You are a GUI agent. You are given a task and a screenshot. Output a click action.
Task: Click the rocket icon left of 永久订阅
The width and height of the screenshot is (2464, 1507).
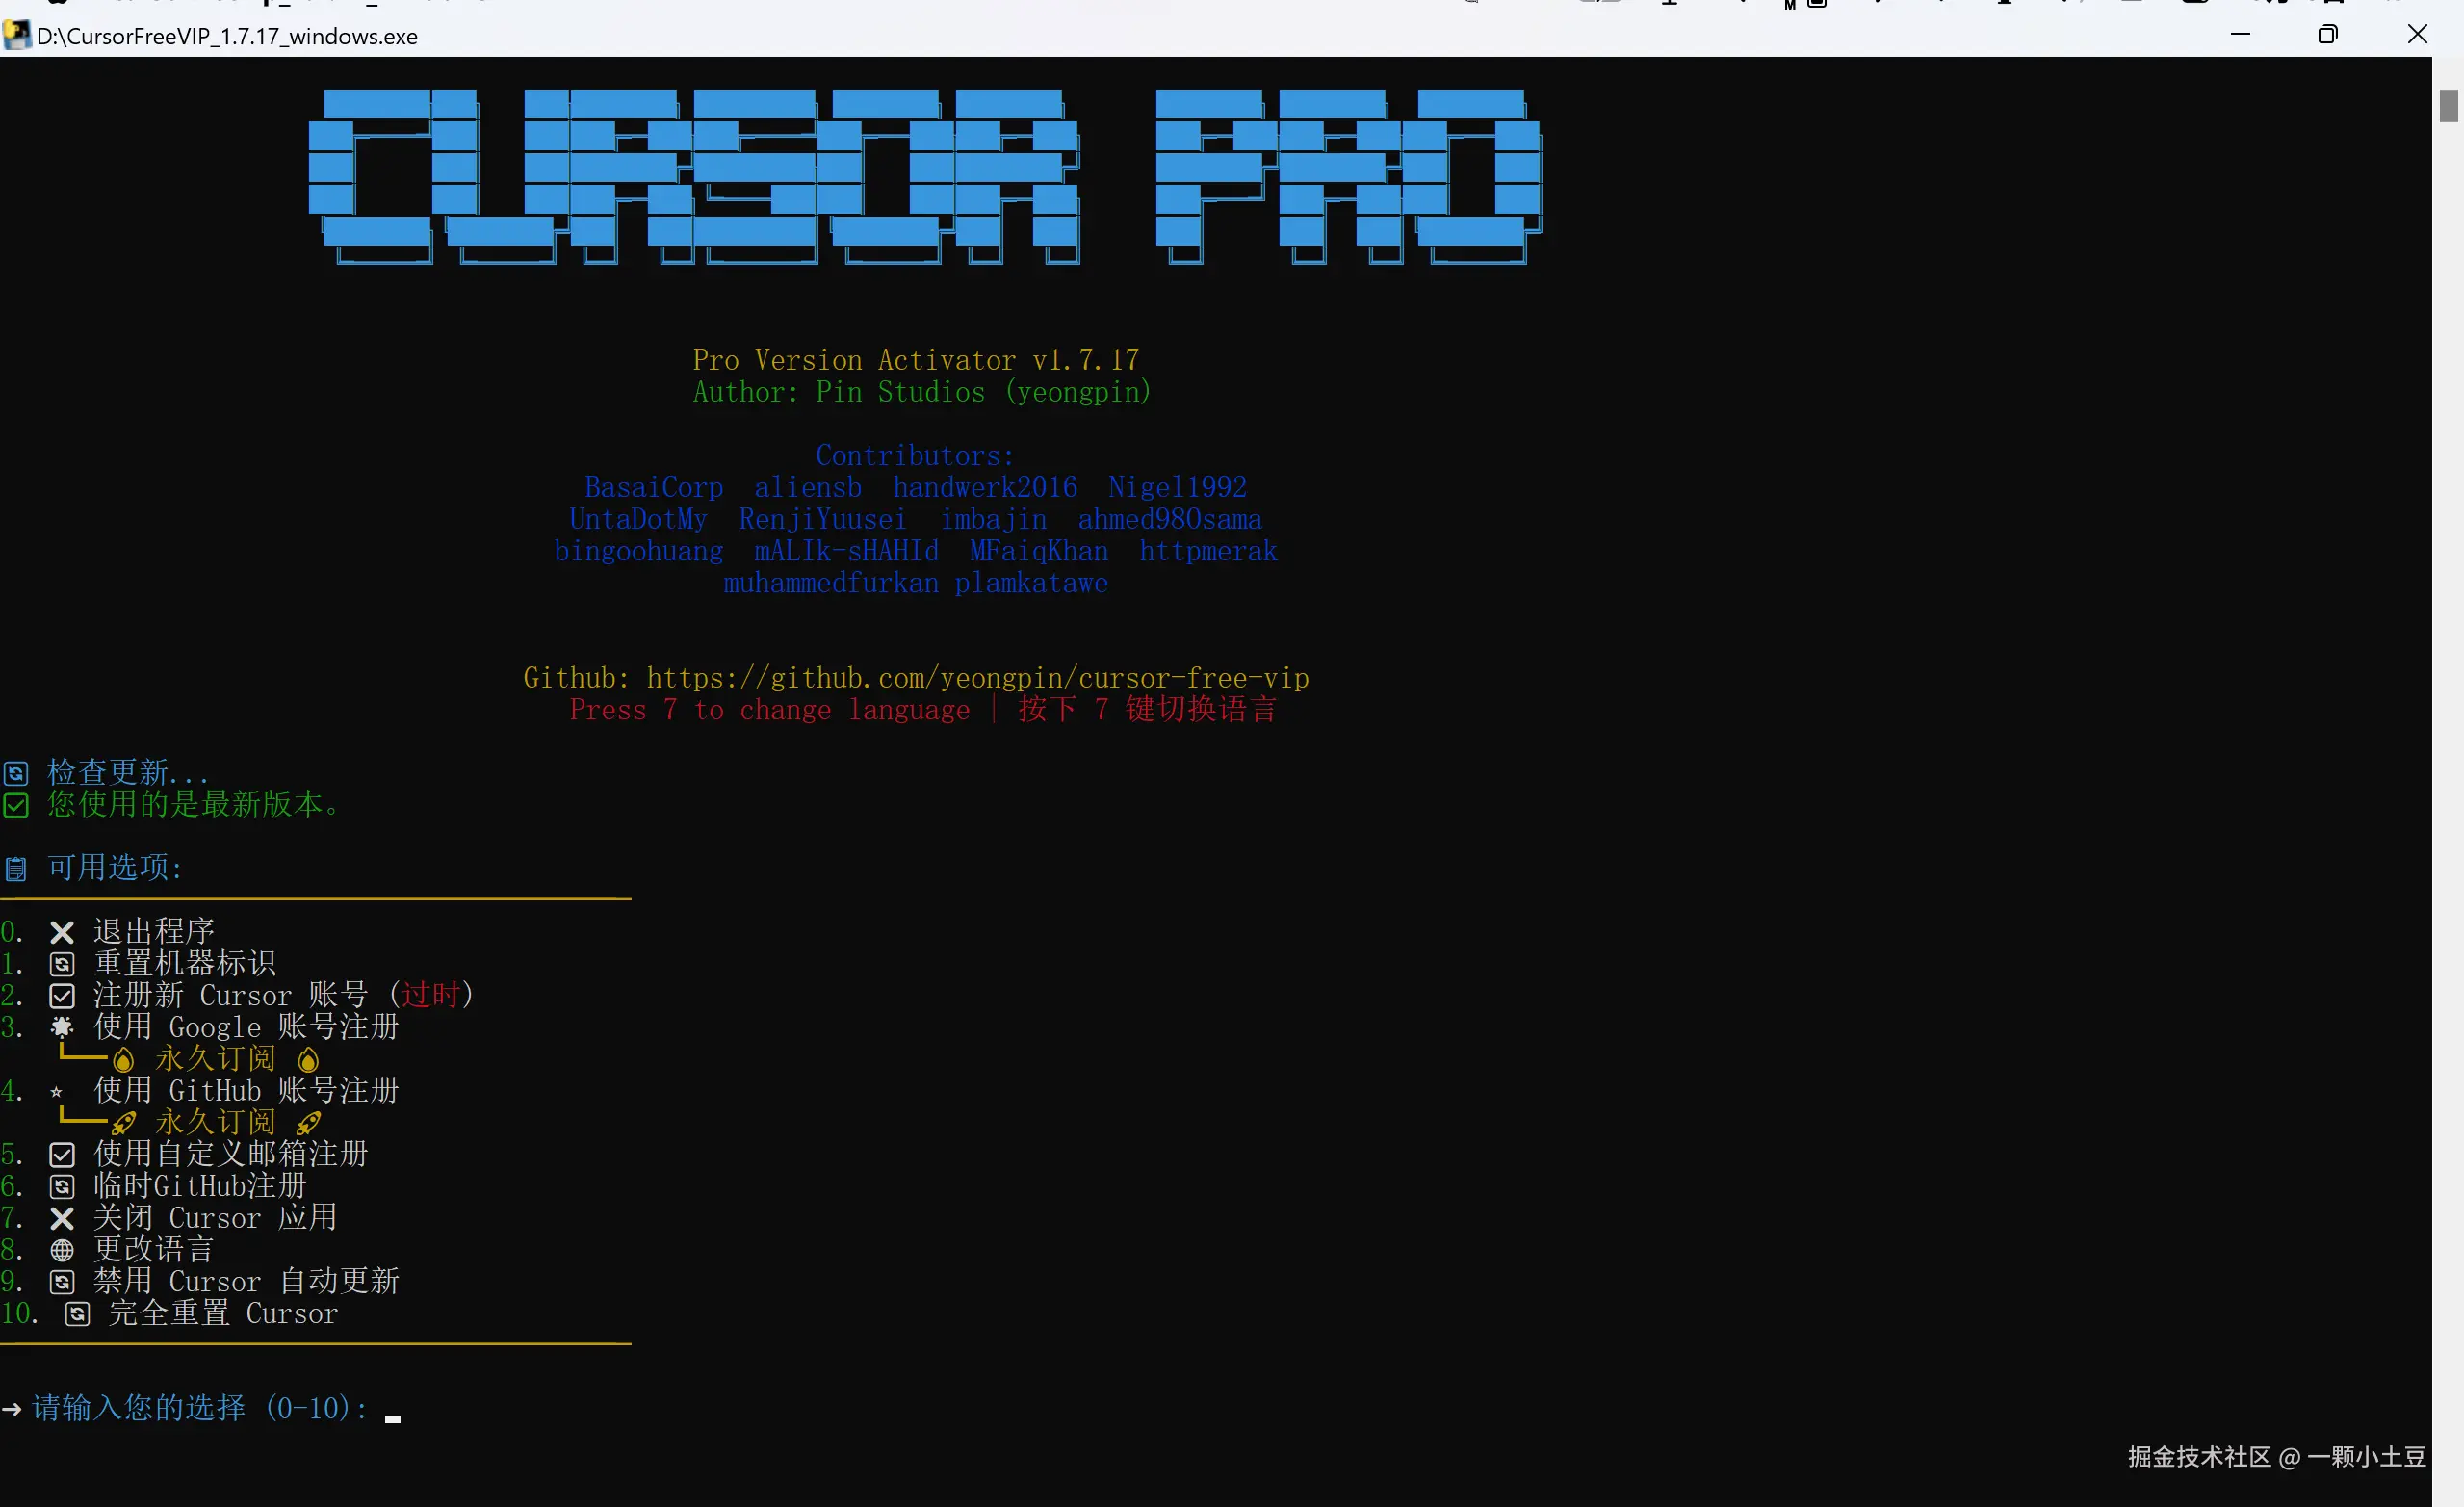click(x=123, y=1123)
